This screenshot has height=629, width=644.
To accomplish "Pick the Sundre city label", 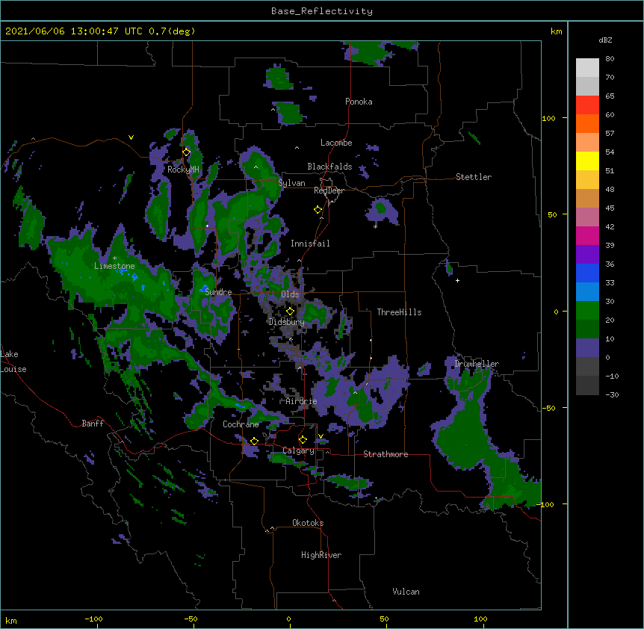I will (x=218, y=292).
